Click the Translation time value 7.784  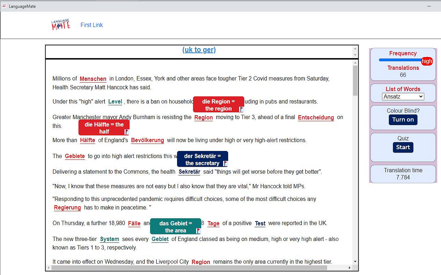click(x=403, y=177)
